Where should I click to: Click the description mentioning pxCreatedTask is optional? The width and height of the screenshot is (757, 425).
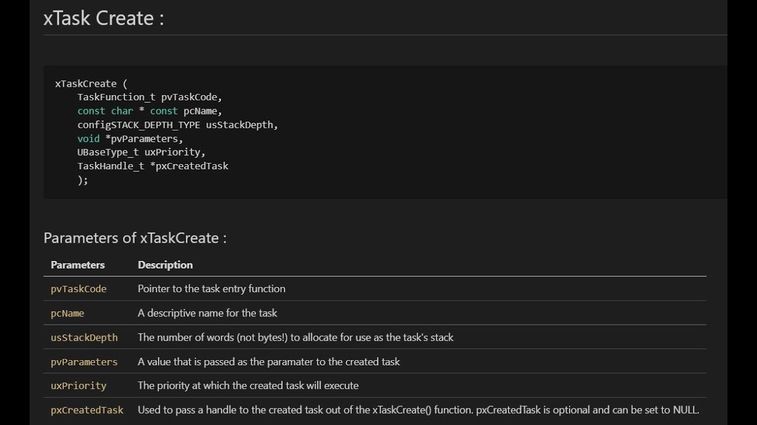[418, 410]
